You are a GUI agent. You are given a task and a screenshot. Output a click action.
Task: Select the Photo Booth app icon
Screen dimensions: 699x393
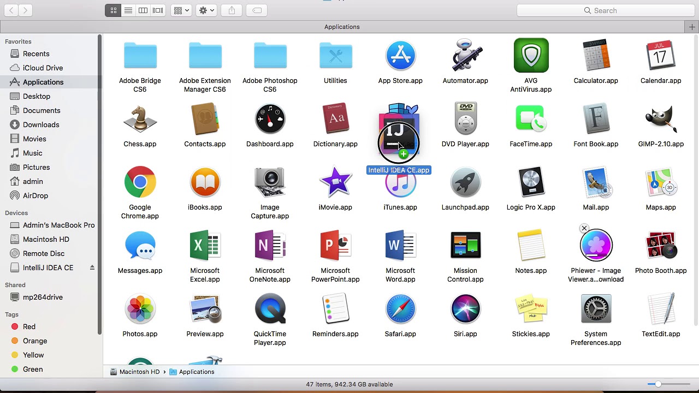pyautogui.click(x=661, y=245)
